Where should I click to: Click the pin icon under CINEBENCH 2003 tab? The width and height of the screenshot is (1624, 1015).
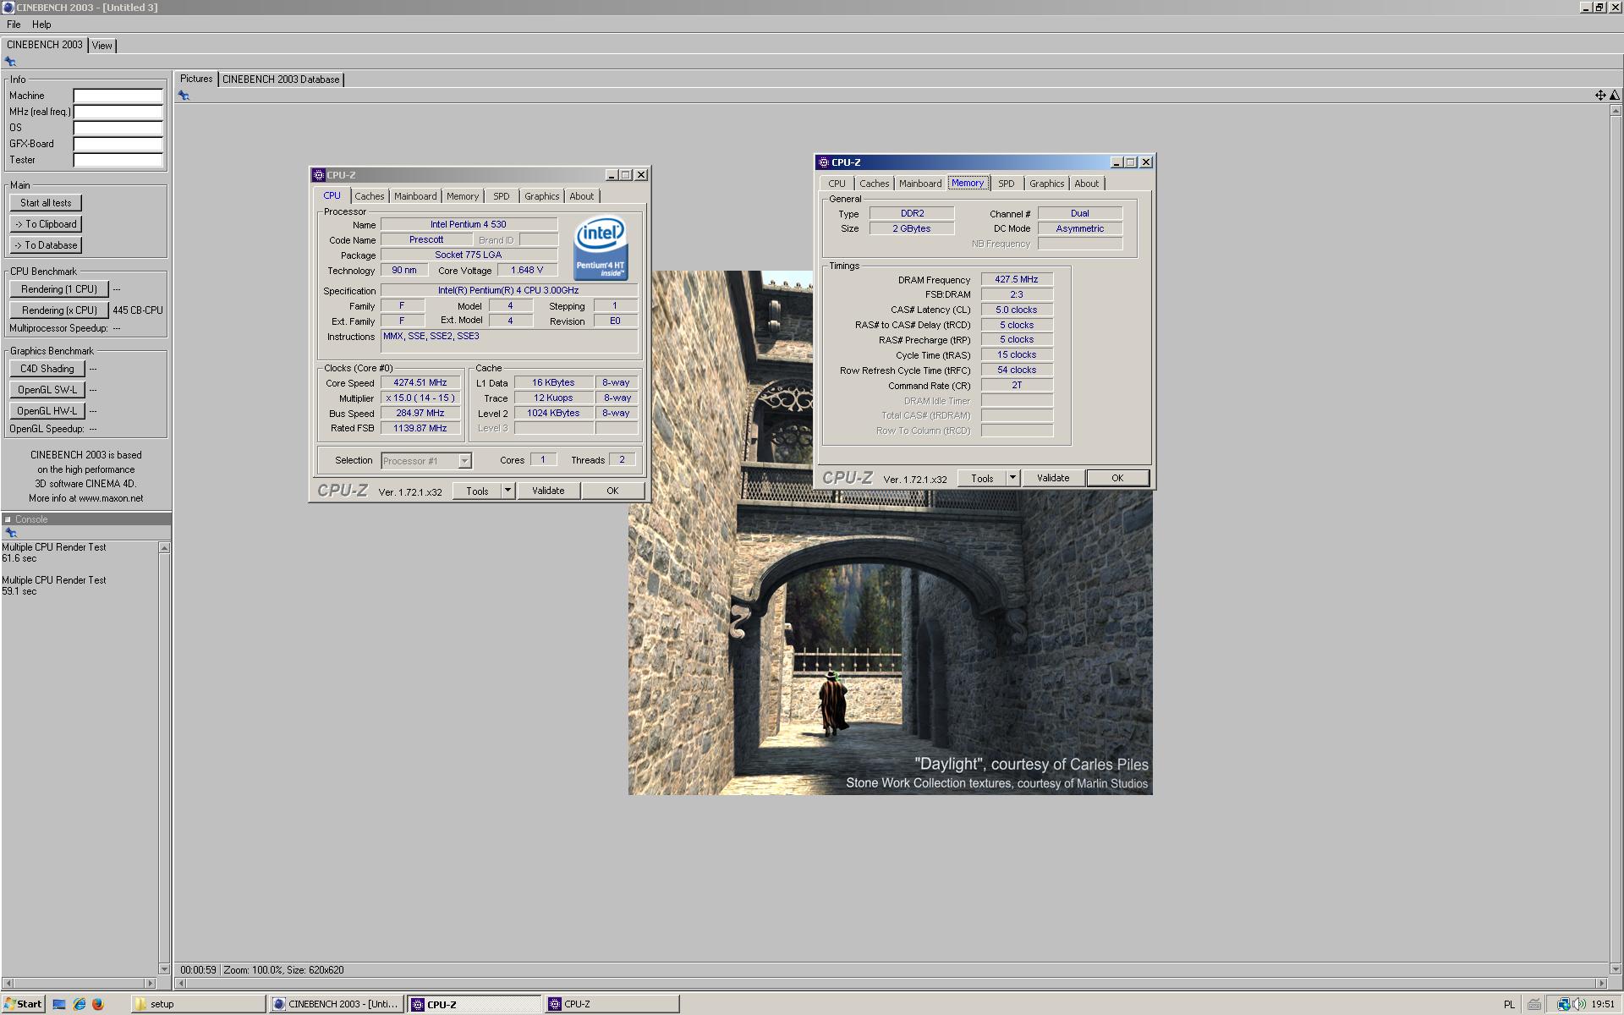(x=10, y=61)
